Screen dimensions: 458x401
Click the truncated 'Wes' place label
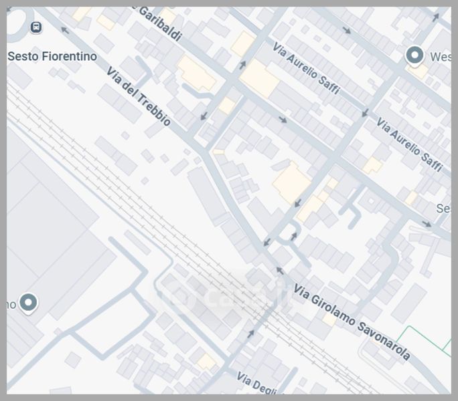(439, 57)
